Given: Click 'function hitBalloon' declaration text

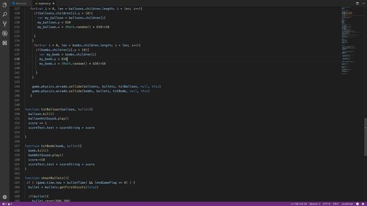Looking at the screenshot, I should coord(58,109).
